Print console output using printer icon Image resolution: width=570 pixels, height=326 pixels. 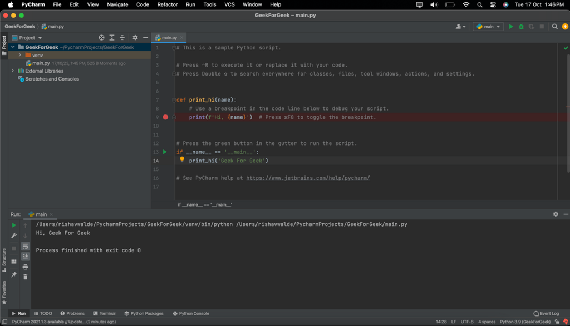coord(25,267)
